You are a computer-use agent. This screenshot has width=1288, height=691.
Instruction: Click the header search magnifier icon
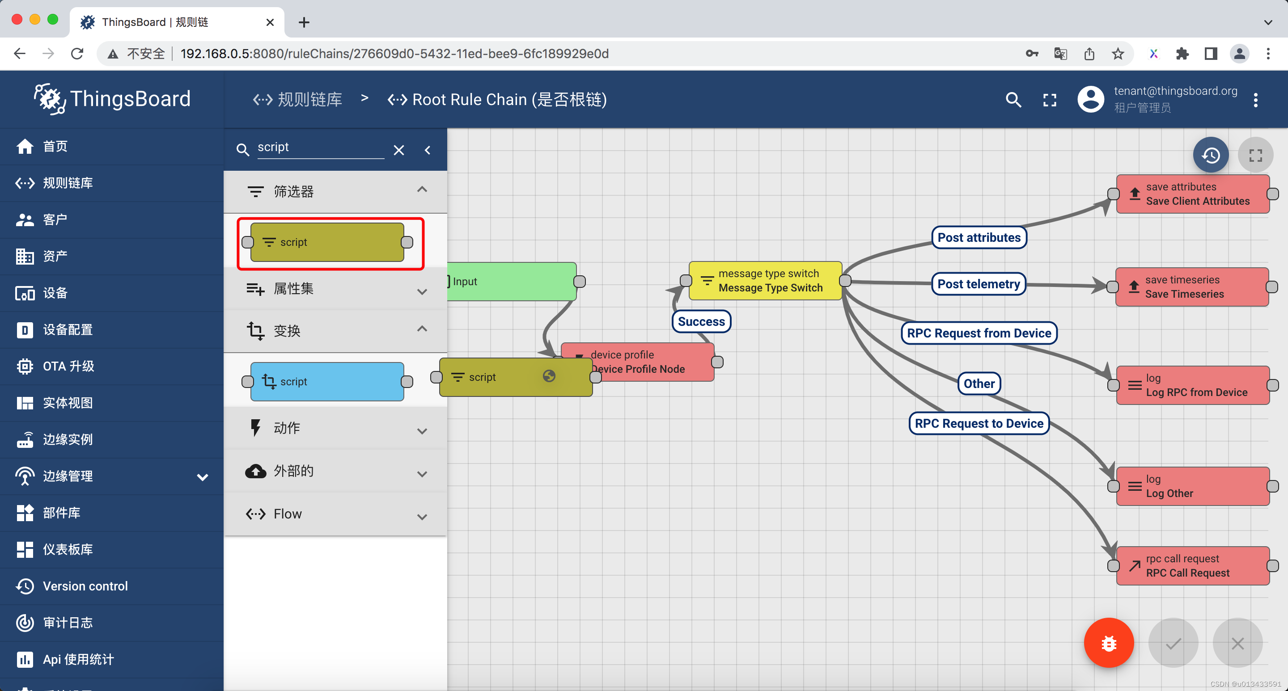[x=1013, y=100]
